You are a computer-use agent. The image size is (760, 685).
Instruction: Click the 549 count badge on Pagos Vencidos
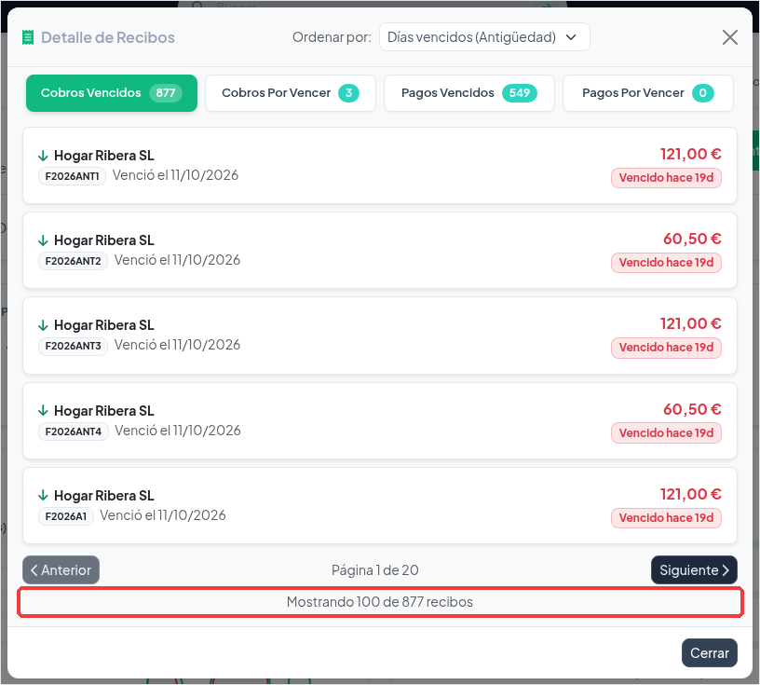click(519, 93)
